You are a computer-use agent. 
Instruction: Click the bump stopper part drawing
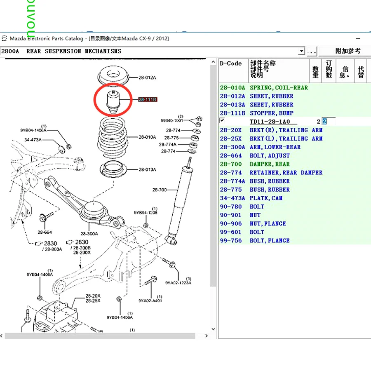pyautogui.click(x=113, y=102)
